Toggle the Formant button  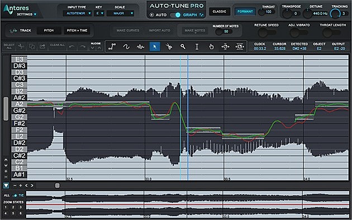click(245, 11)
